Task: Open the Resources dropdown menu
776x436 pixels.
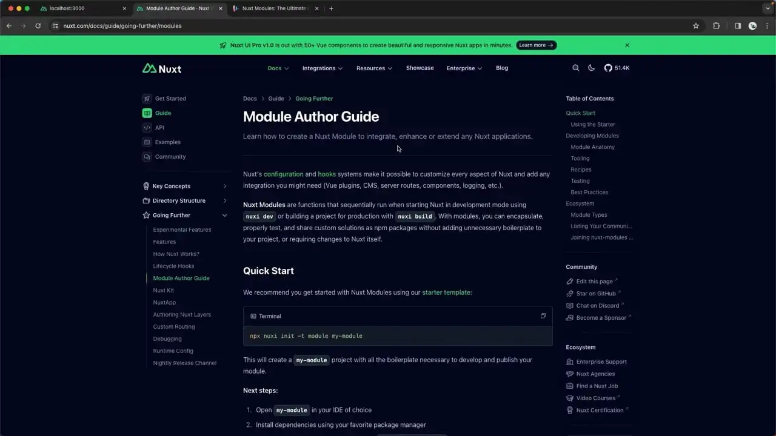Action: 375,68
